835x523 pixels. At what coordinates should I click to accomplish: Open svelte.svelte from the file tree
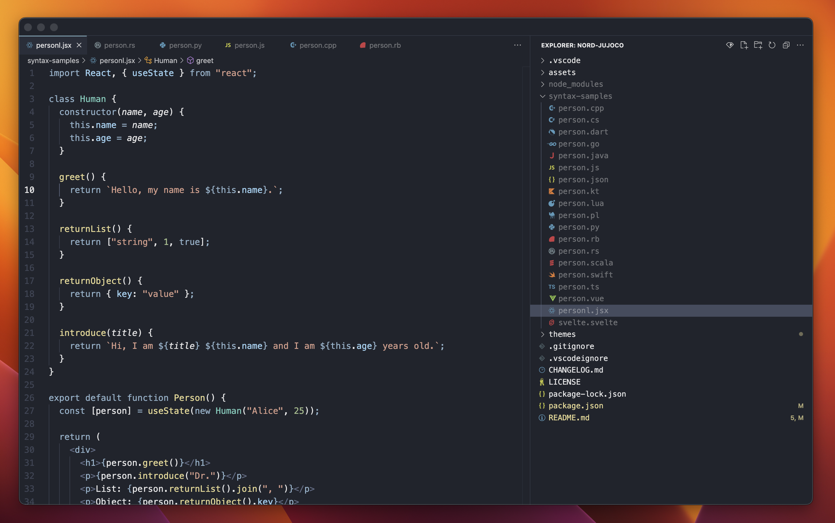pos(588,322)
